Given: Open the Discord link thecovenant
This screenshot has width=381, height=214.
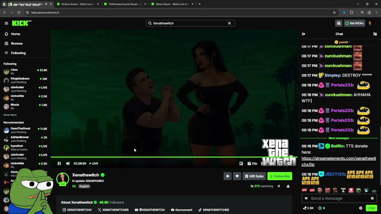Looking at the screenshot, I should tap(182, 210).
